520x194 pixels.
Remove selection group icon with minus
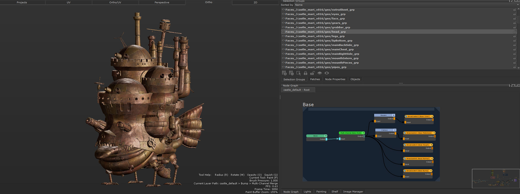(x=291, y=73)
